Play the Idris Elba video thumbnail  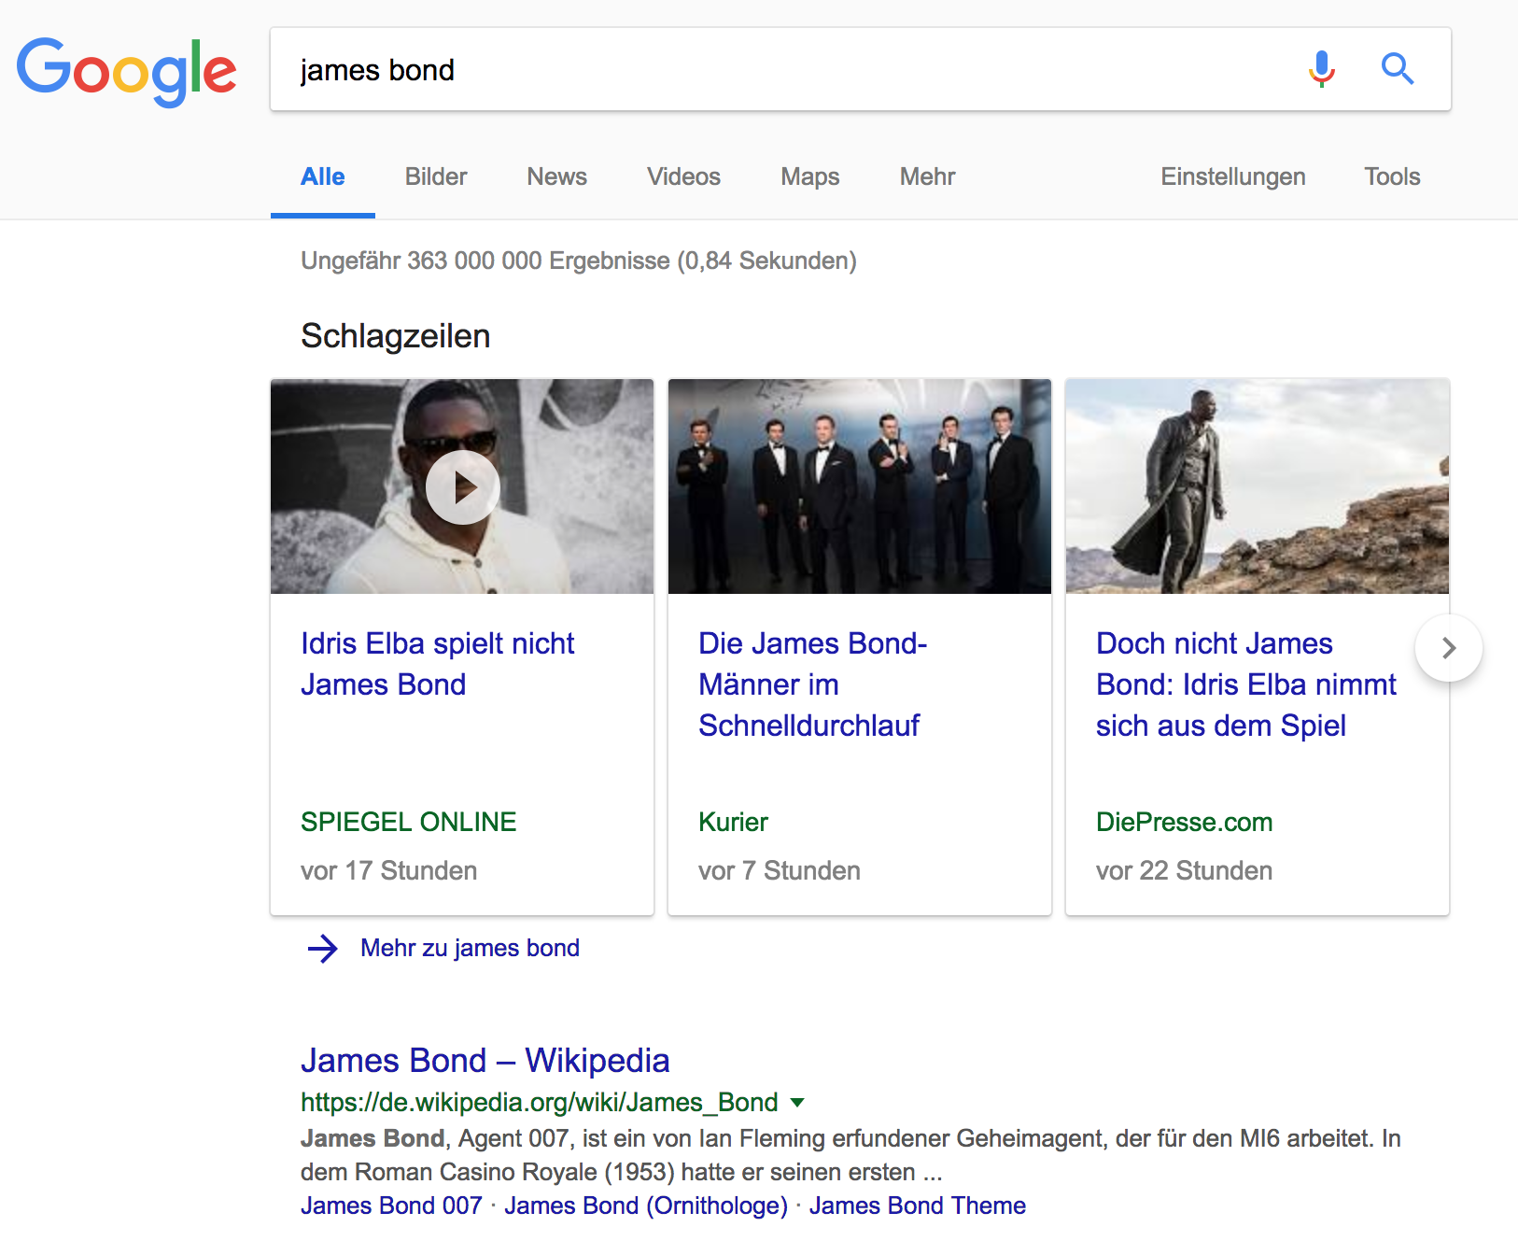click(462, 486)
